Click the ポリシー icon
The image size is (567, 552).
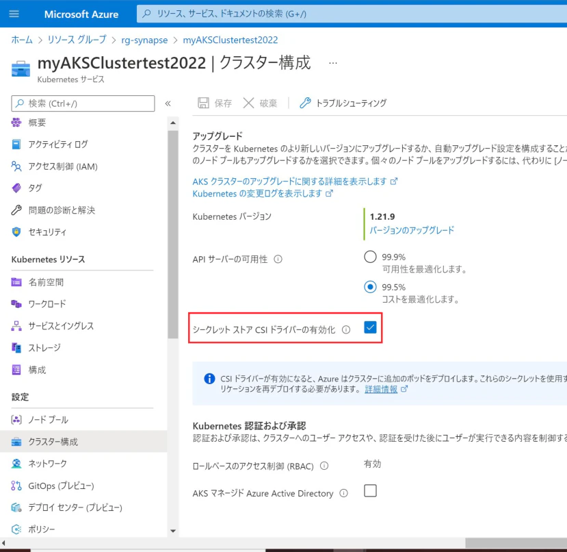pos(16,529)
